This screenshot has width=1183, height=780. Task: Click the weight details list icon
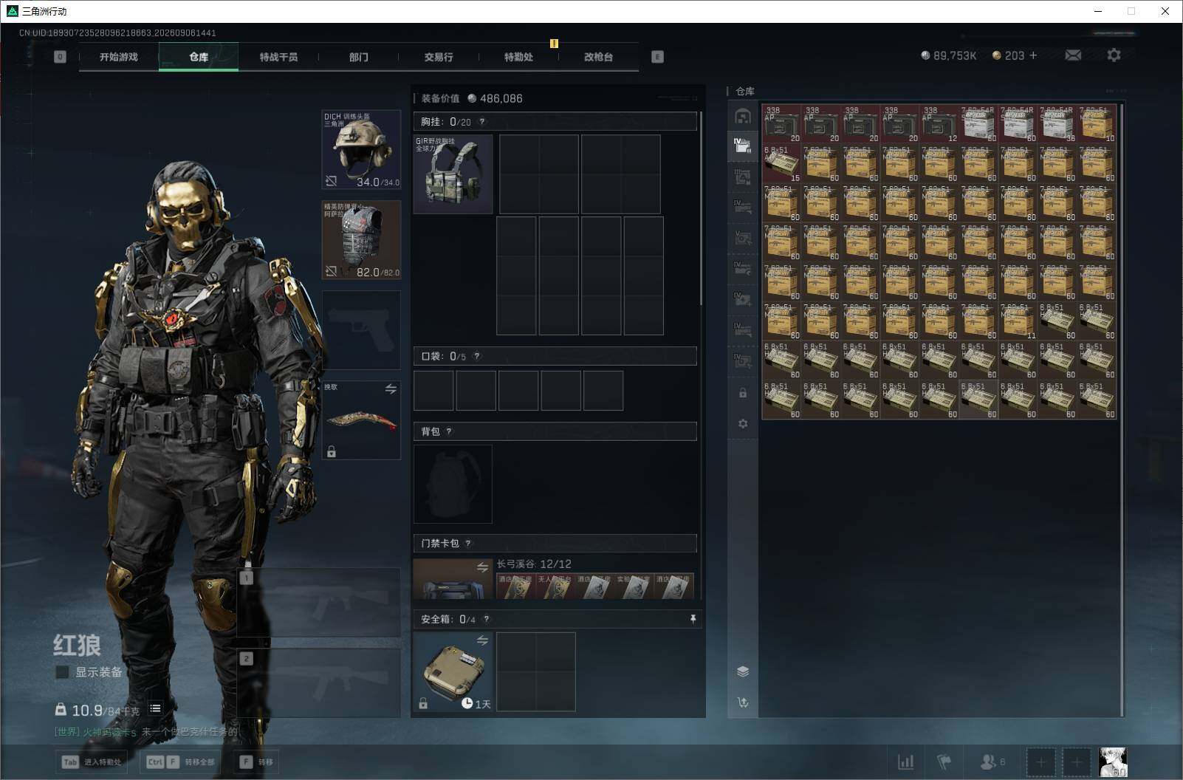pos(155,708)
